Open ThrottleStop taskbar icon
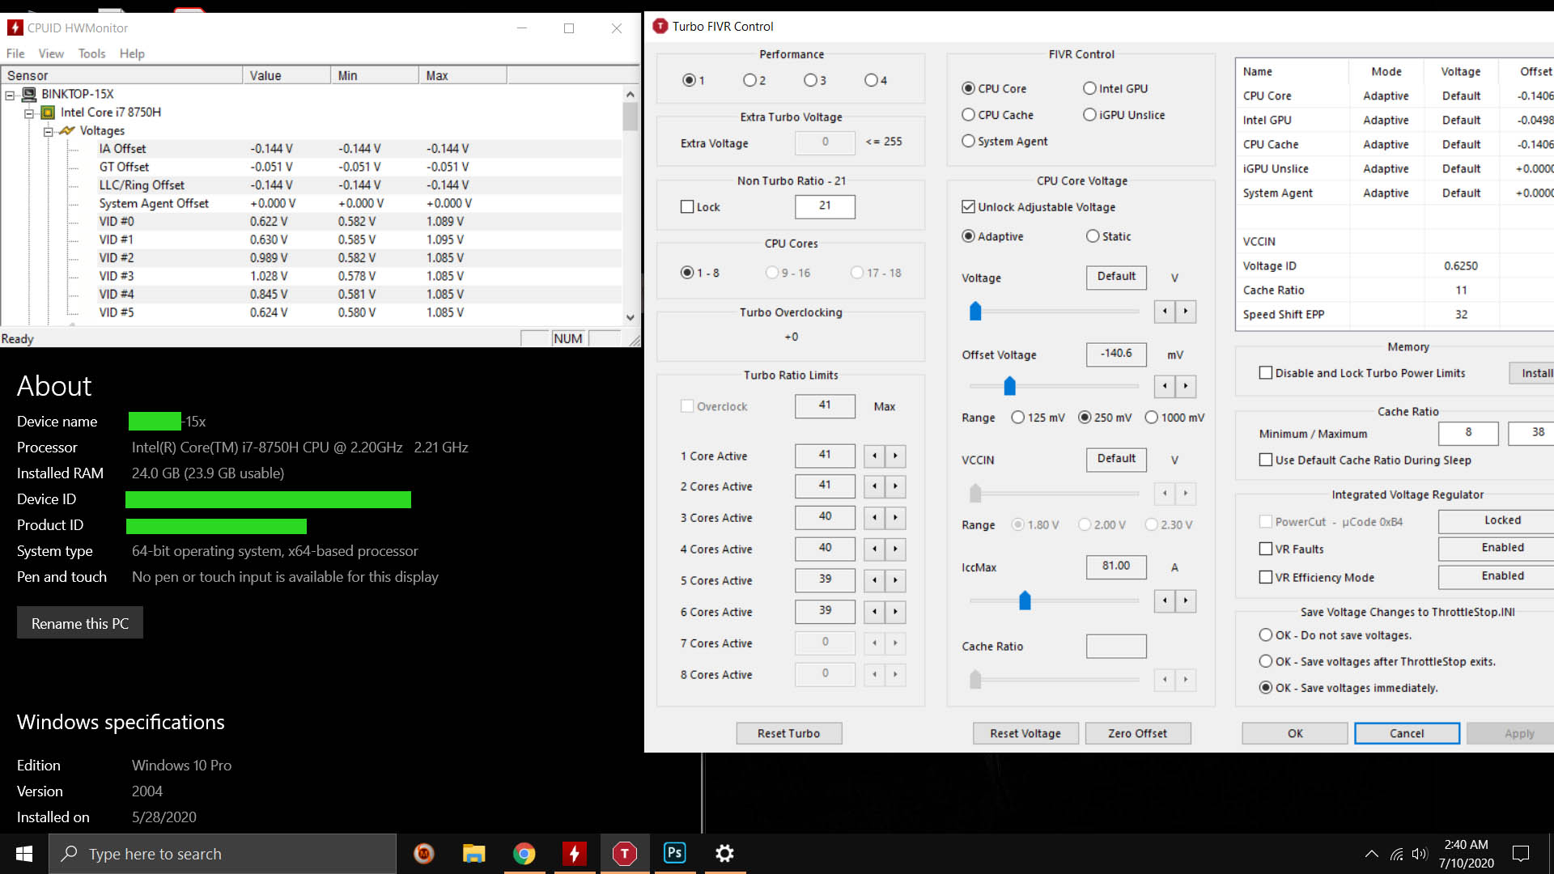 (624, 853)
